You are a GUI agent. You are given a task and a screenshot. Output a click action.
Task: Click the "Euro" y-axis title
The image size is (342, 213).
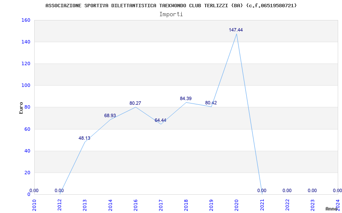[x=21, y=108]
